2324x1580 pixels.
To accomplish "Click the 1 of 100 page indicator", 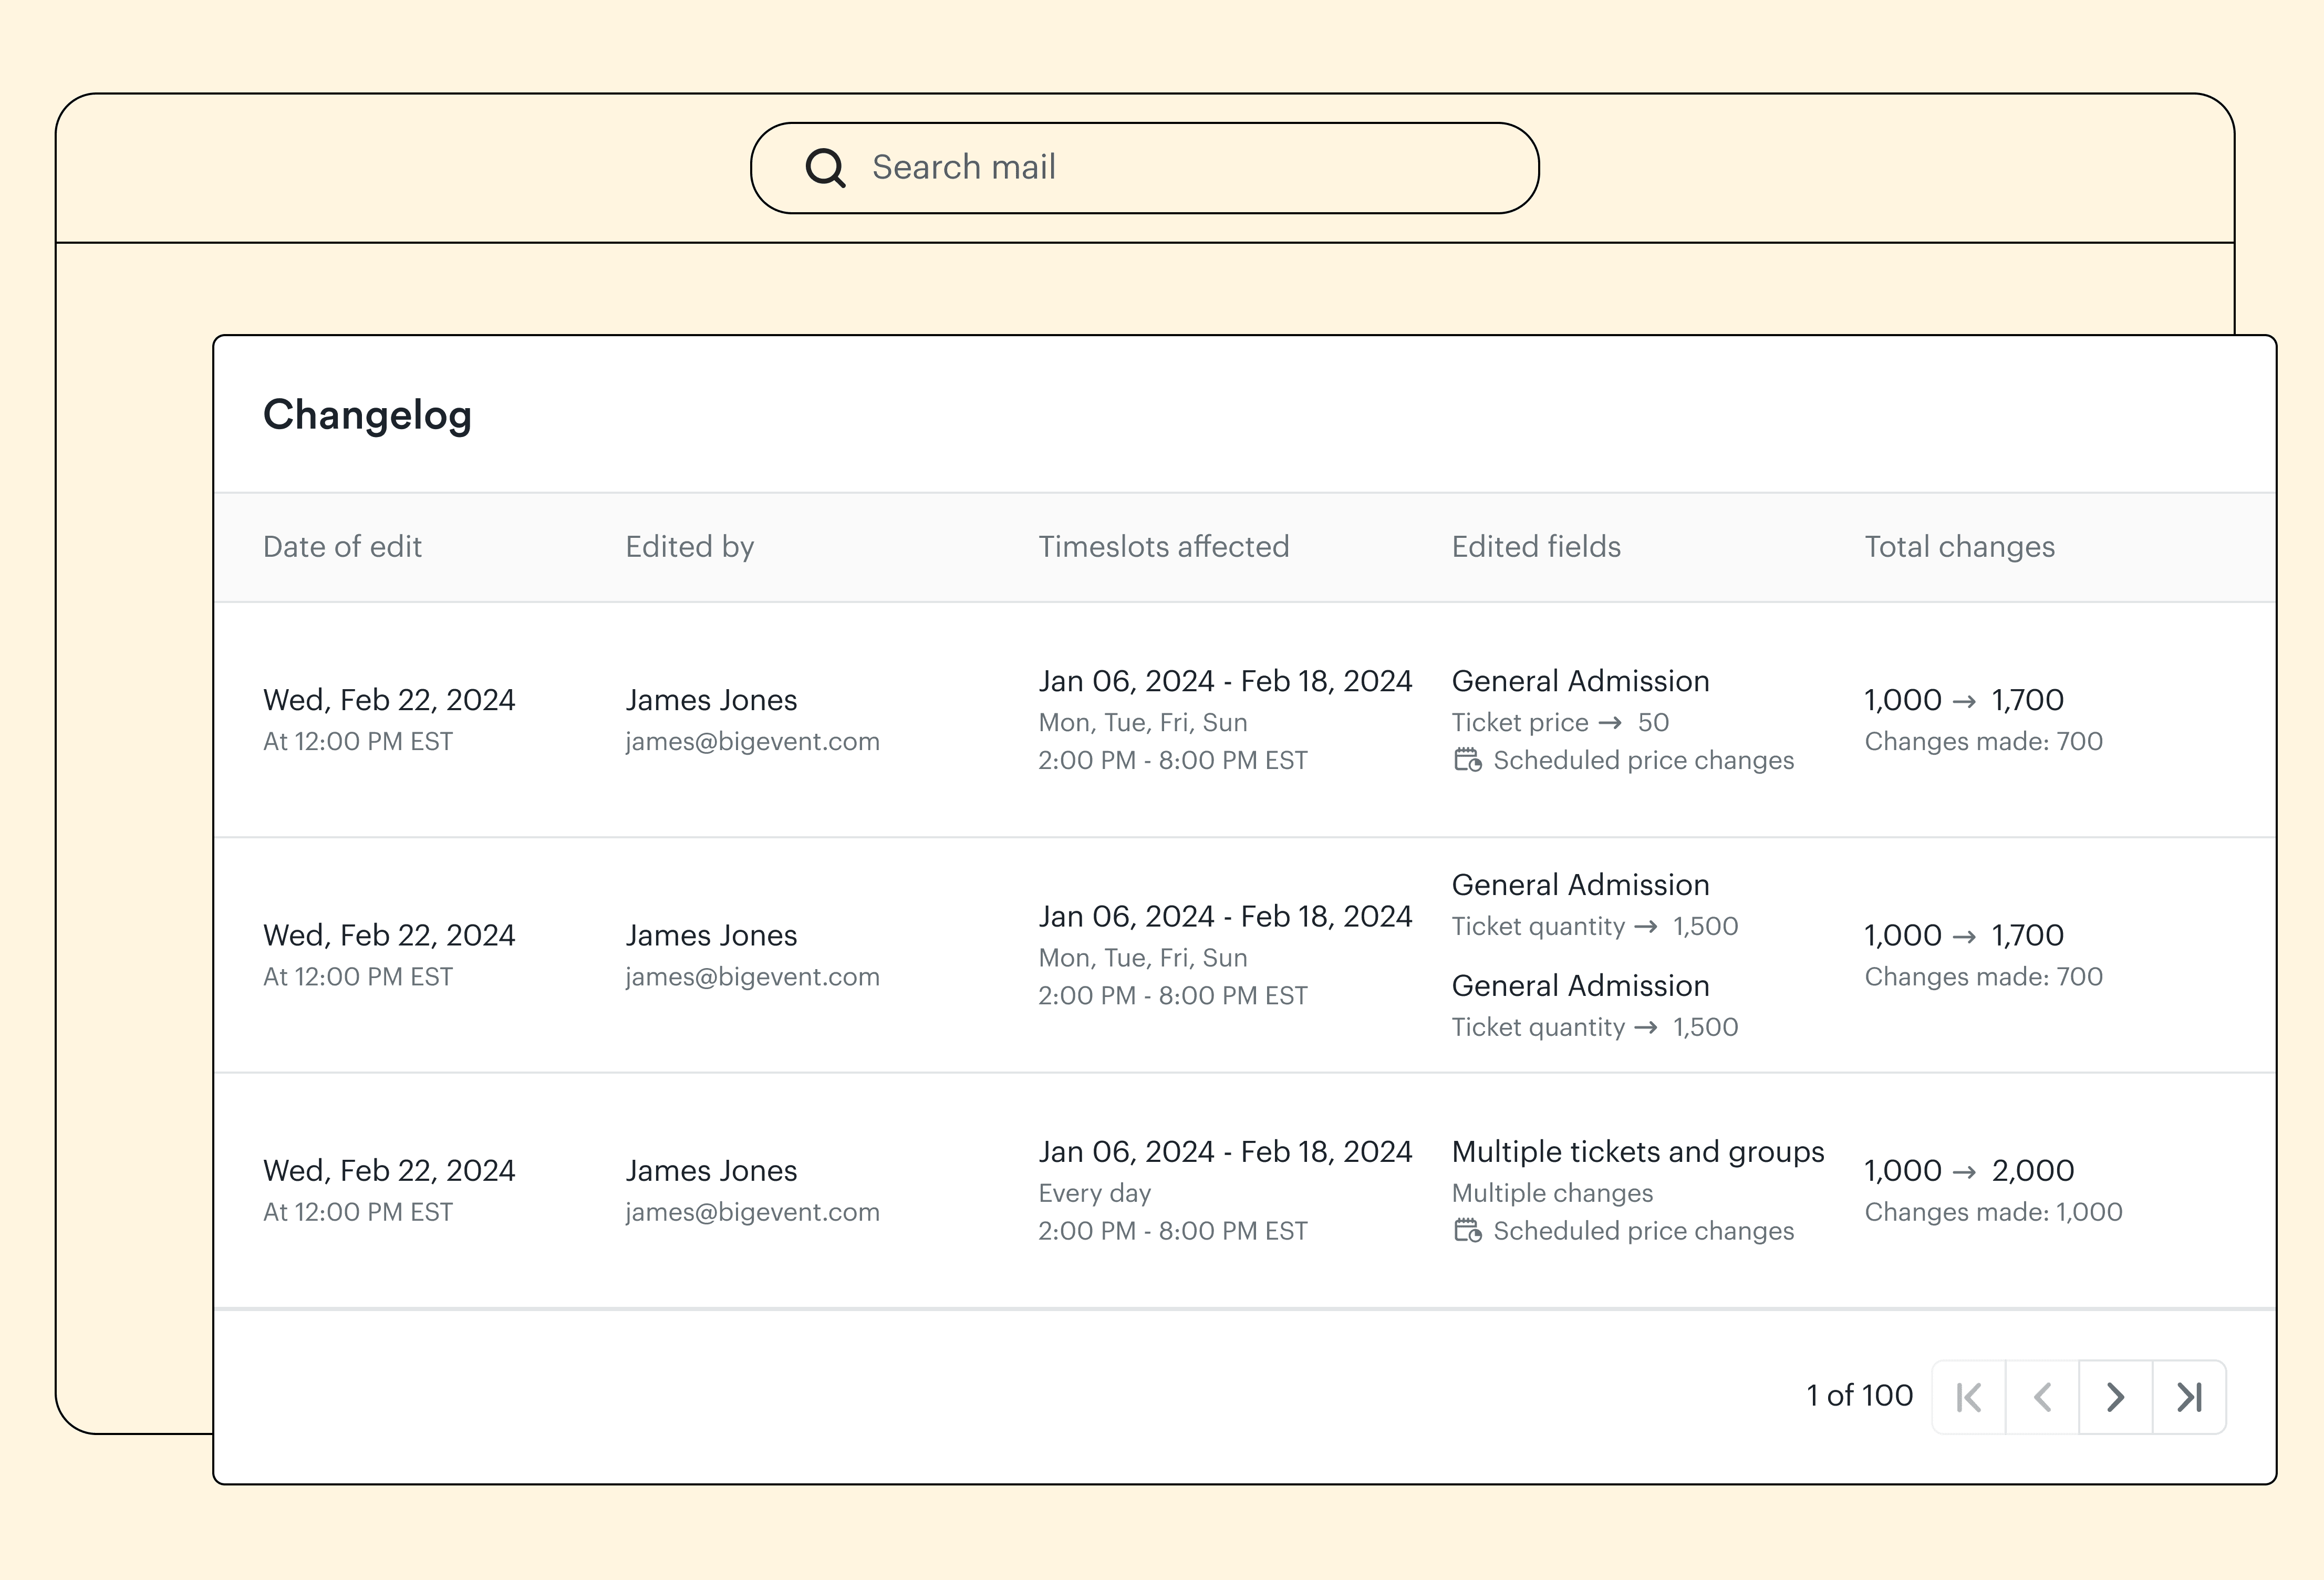I will click(x=1859, y=1396).
